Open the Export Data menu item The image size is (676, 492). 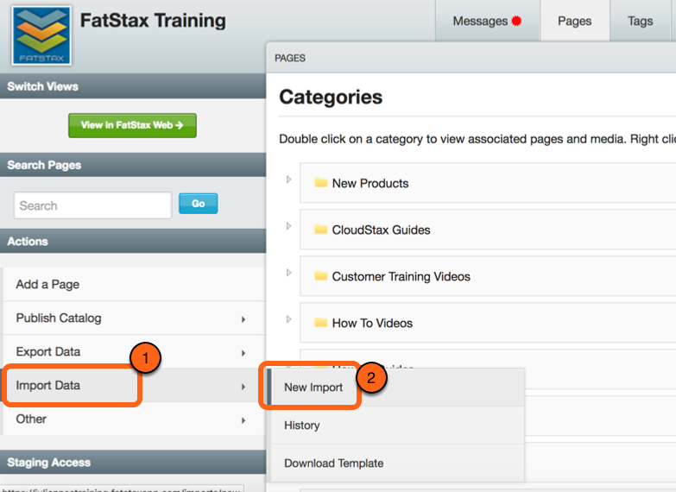[135, 352]
